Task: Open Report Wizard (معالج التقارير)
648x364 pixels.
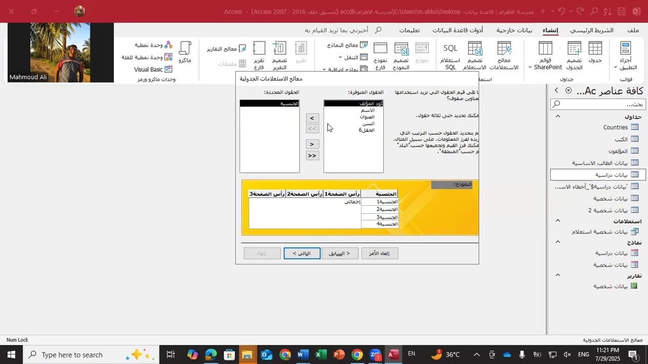Action: click(227, 49)
